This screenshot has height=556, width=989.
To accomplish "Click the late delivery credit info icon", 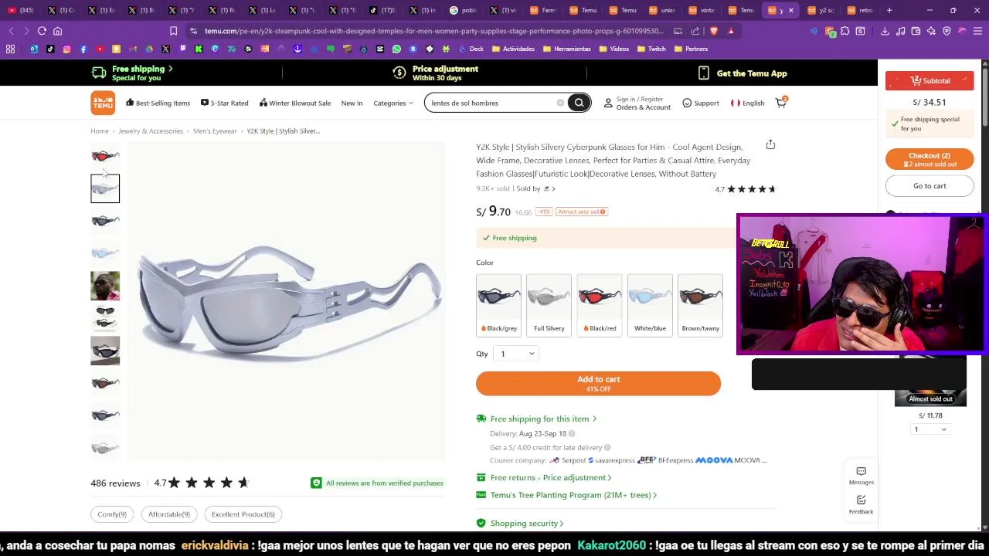I will pos(607,447).
